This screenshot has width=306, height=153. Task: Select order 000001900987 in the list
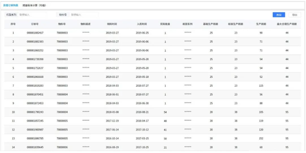(x=35, y=130)
